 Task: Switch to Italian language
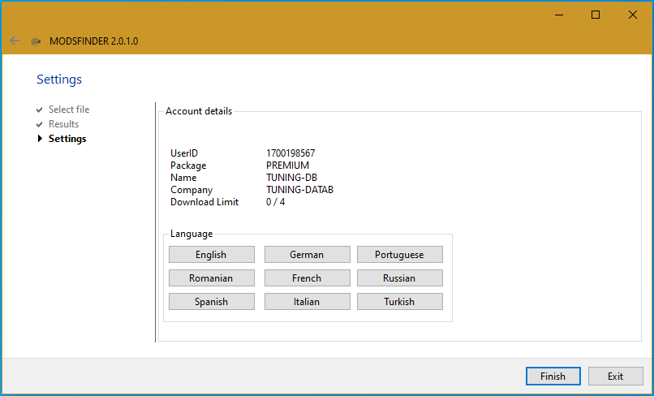click(307, 302)
